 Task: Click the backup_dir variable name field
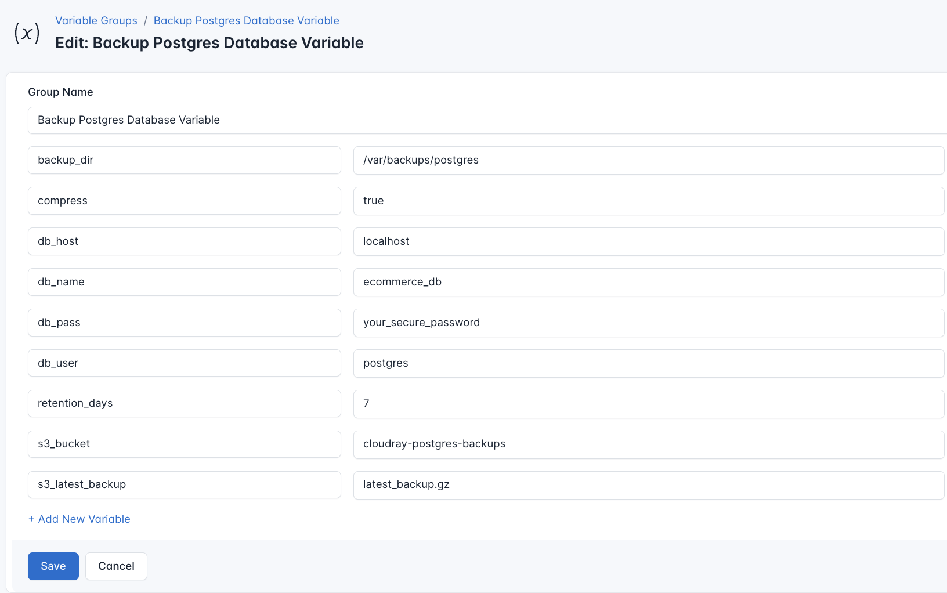tap(184, 160)
